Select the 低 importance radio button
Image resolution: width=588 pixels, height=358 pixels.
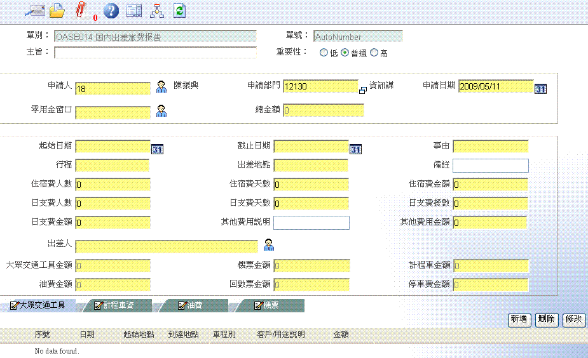(x=324, y=53)
